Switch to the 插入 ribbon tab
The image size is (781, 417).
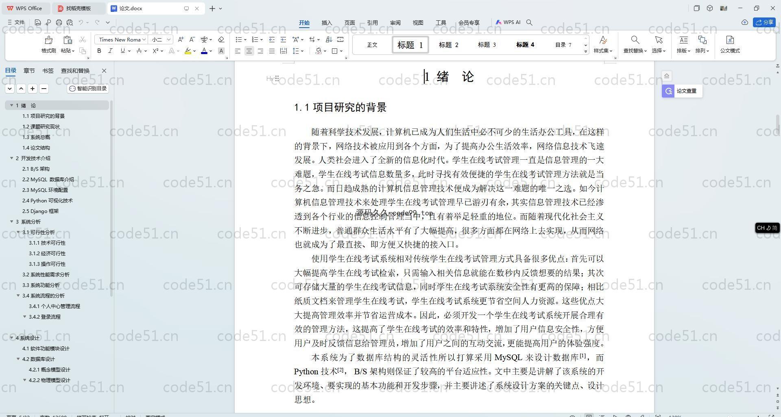[327, 23]
